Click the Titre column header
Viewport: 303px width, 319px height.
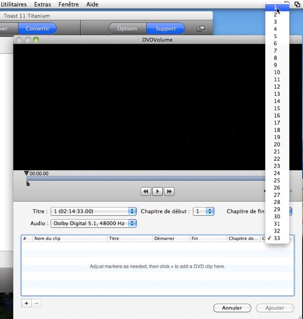point(130,239)
